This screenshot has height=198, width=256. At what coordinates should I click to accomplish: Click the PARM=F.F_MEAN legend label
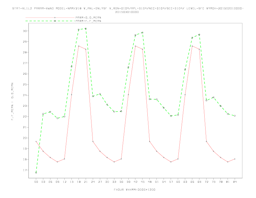(88, 21)
